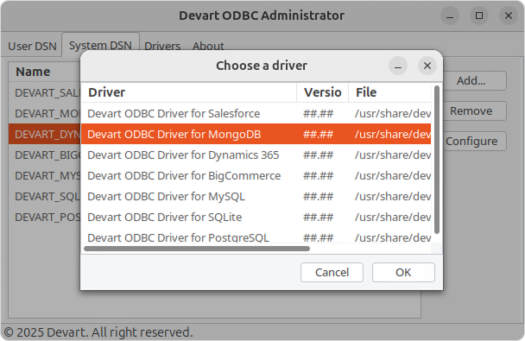Click the MySQL row version value

point(318,197)
